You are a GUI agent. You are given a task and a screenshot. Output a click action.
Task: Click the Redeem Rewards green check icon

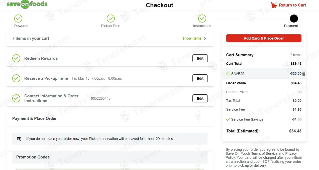(x=16, y=58)
